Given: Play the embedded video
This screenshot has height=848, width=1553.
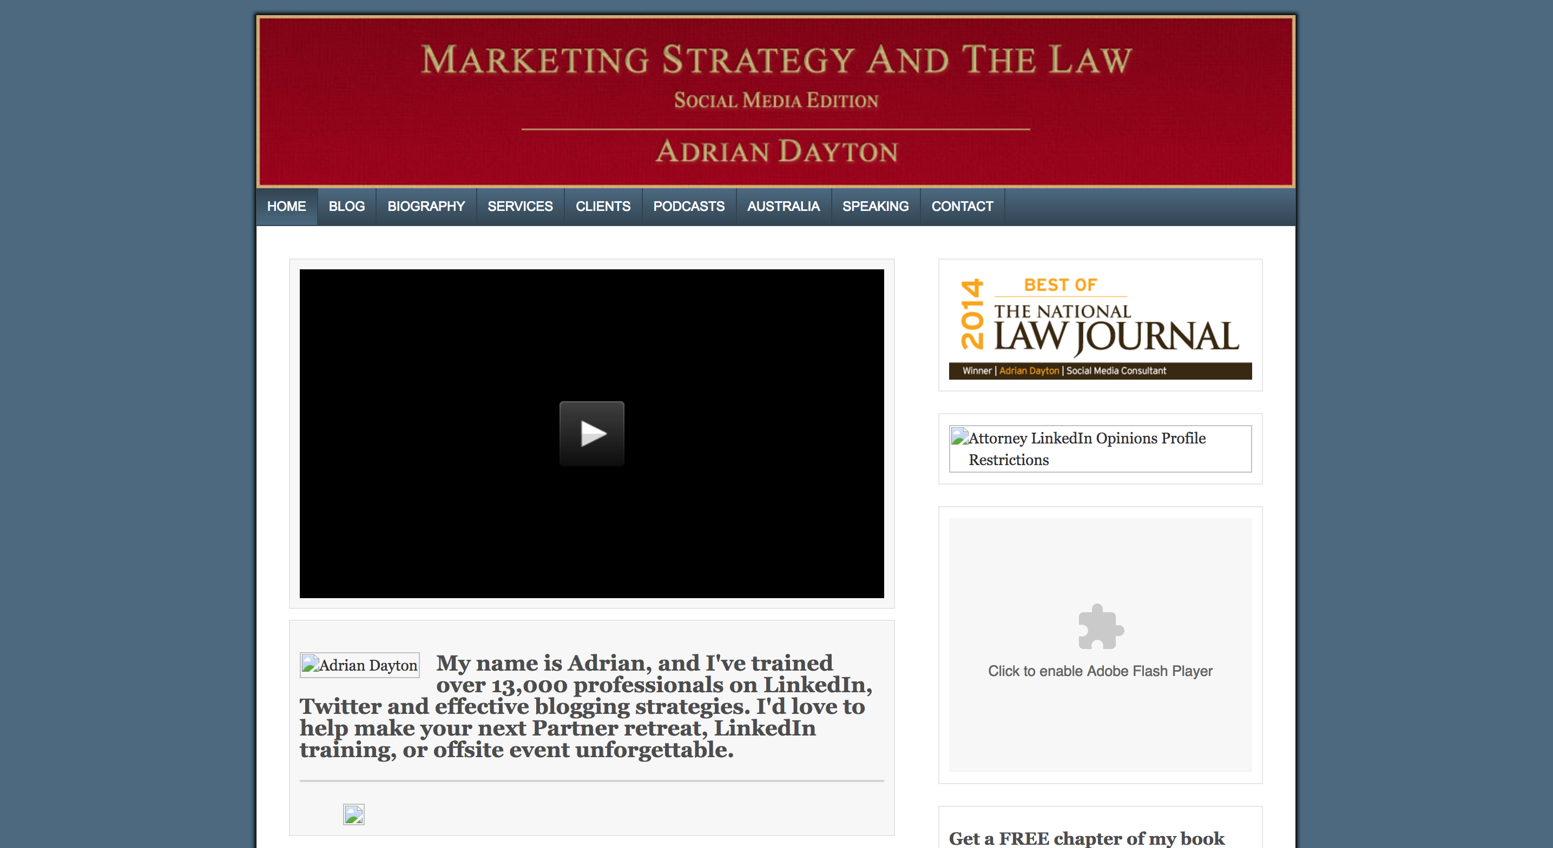Looking at the screenshot, I should click(591, 433).
